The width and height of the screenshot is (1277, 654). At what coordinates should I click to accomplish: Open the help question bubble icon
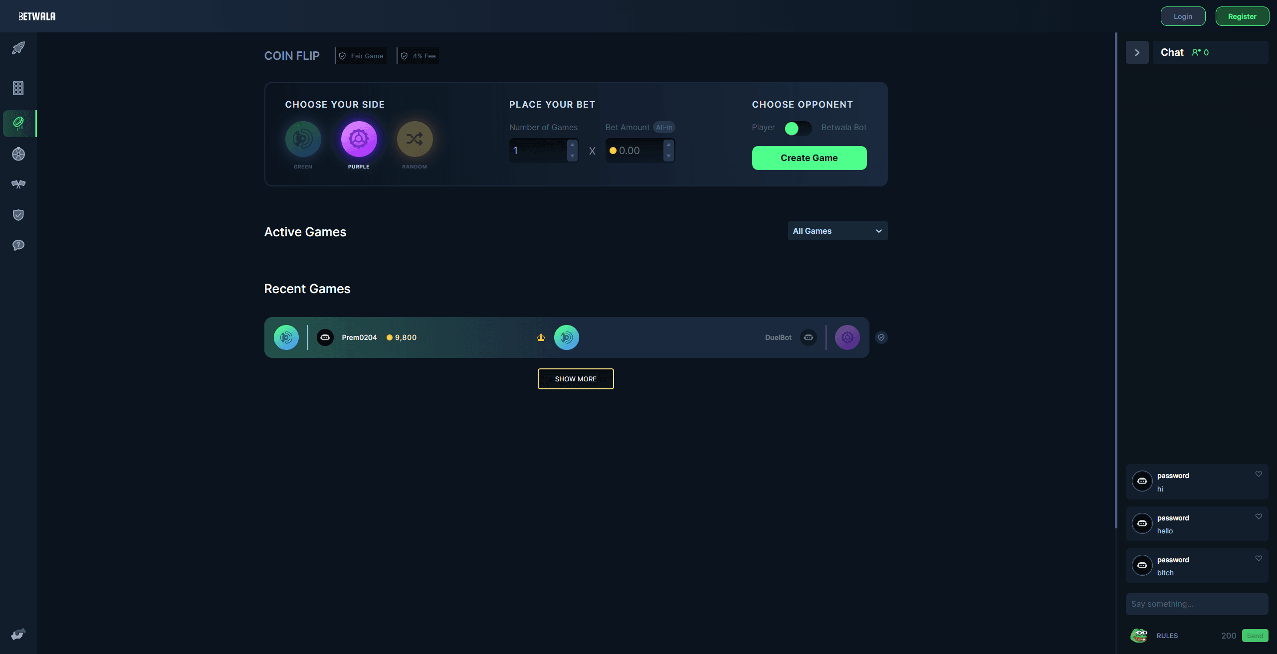pos(18,245)
